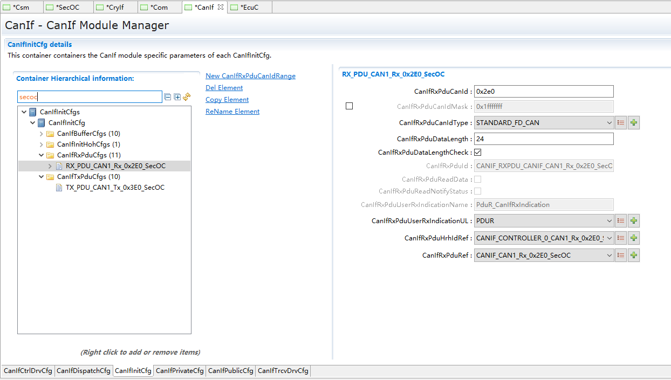Open the CanIfPublicCfg bottom tab

tap(230, 371)
